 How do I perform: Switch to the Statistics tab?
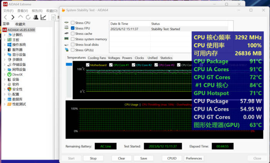pos(166,58)
